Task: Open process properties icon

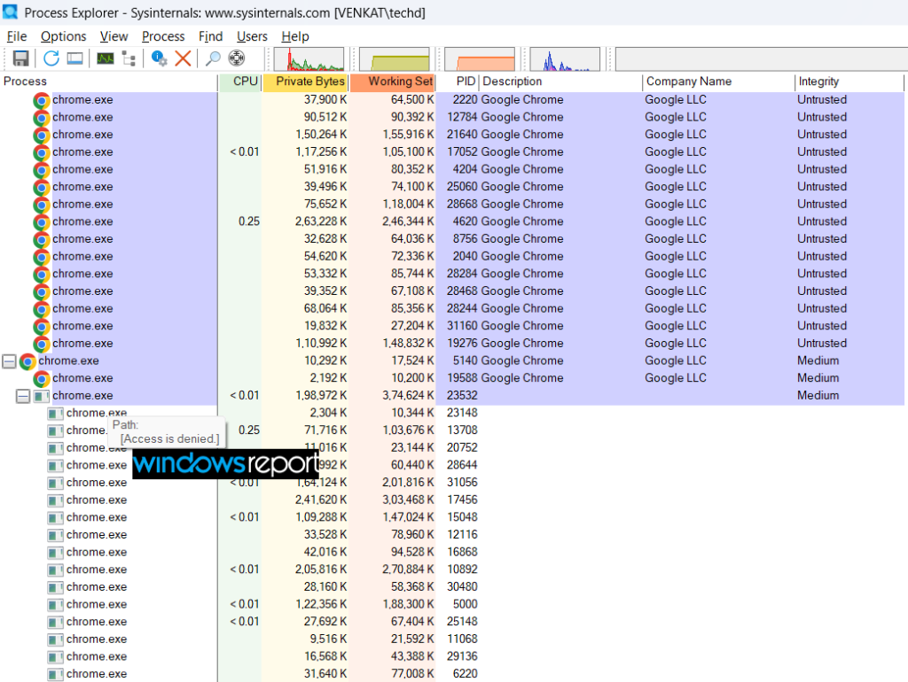Action: pyautogui.click(x=159, y=58)
